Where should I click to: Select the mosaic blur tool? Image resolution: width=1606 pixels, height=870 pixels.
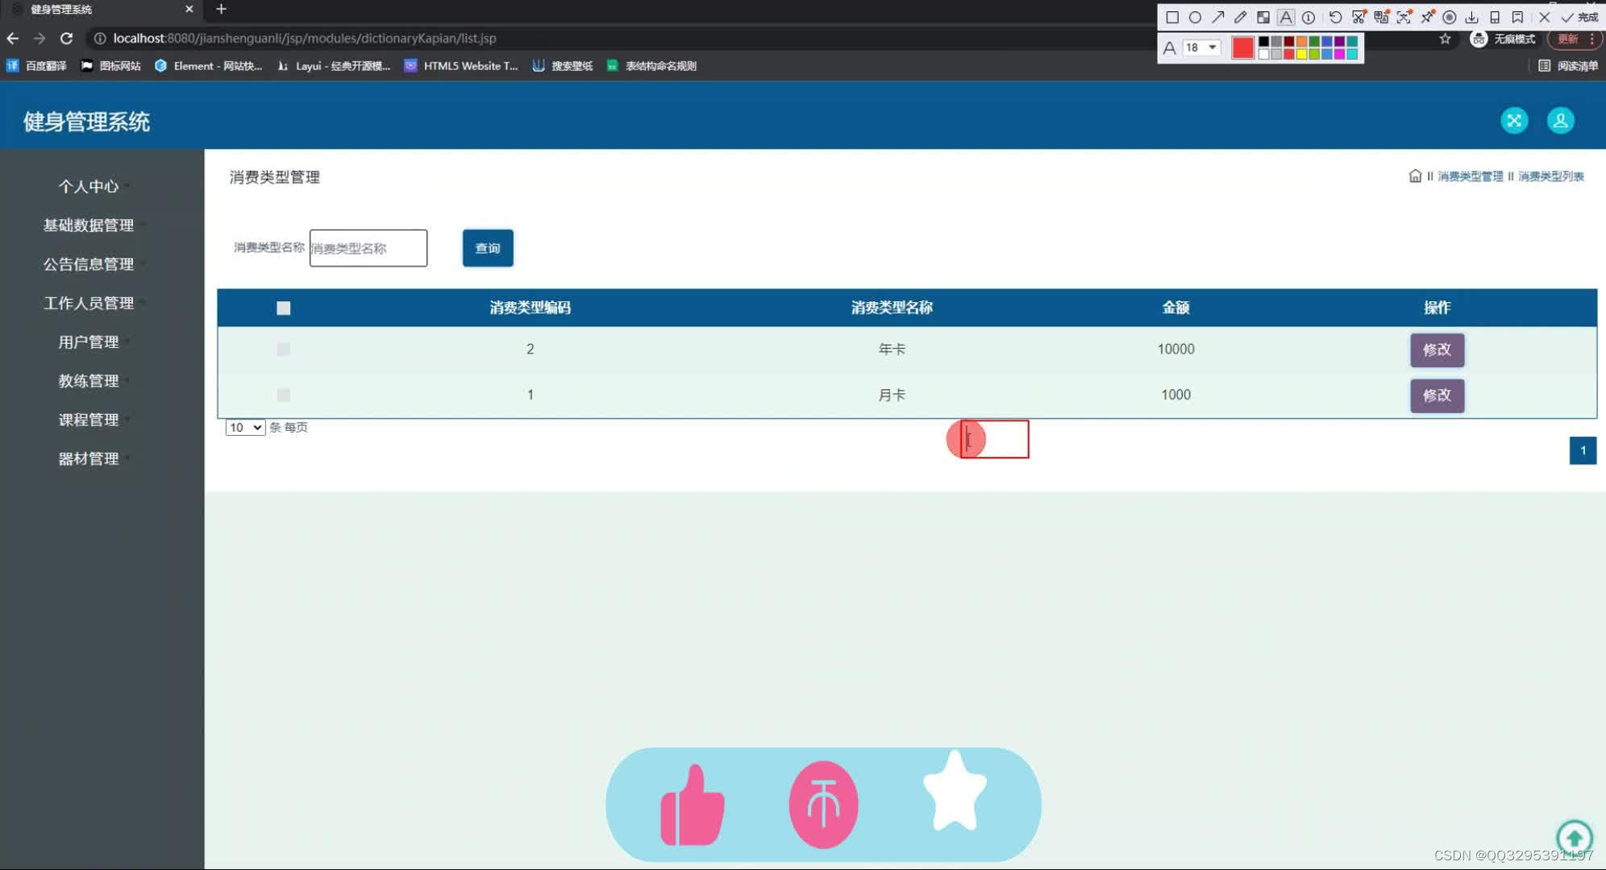point(1263,17)
